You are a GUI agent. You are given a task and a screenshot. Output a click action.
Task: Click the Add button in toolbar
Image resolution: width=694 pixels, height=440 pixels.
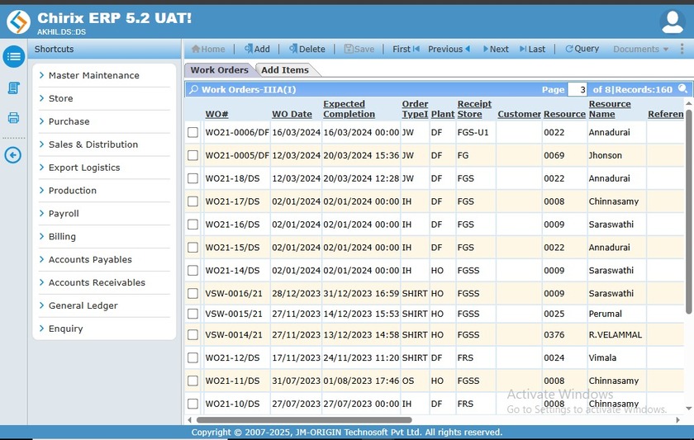256,50
